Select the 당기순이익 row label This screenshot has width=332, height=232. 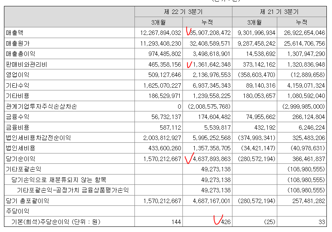pos(21,159)
